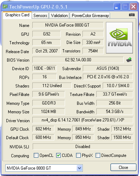Click the NVIDIA logo image
The width and height of the screenshot is (140, 176).
pyautogui.click(x=119, y=38)
